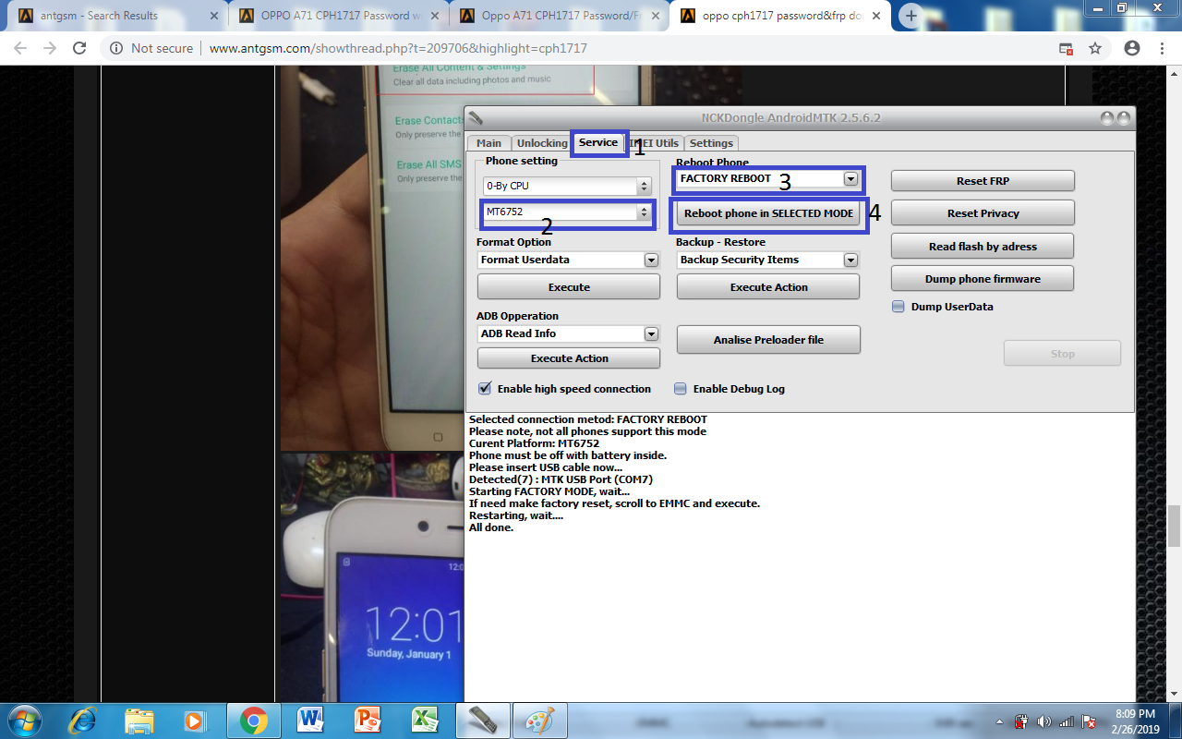The image size is (1182, 739).
Task: Toggle the Dump UserData checkbox
Action: 898,307
